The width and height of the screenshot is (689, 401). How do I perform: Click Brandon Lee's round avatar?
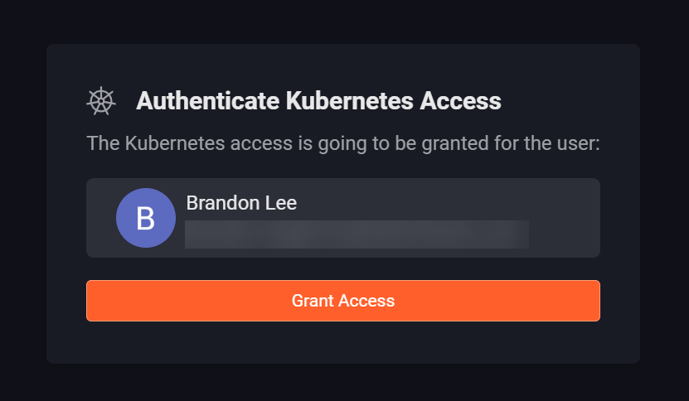tap(146, 218)
